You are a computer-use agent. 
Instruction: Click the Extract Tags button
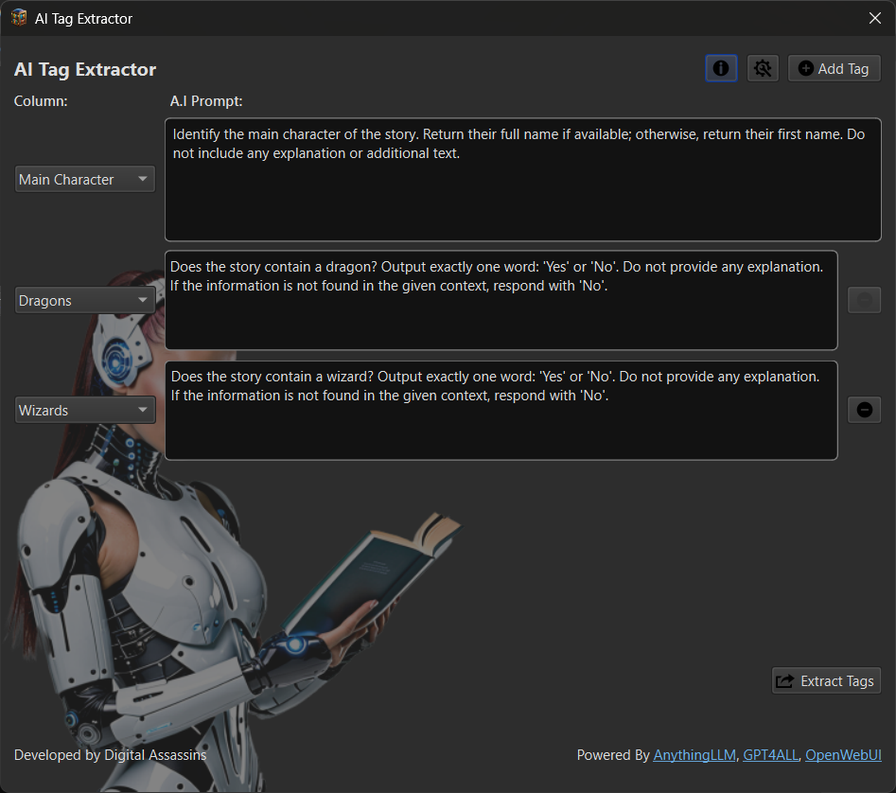[826, 681]
